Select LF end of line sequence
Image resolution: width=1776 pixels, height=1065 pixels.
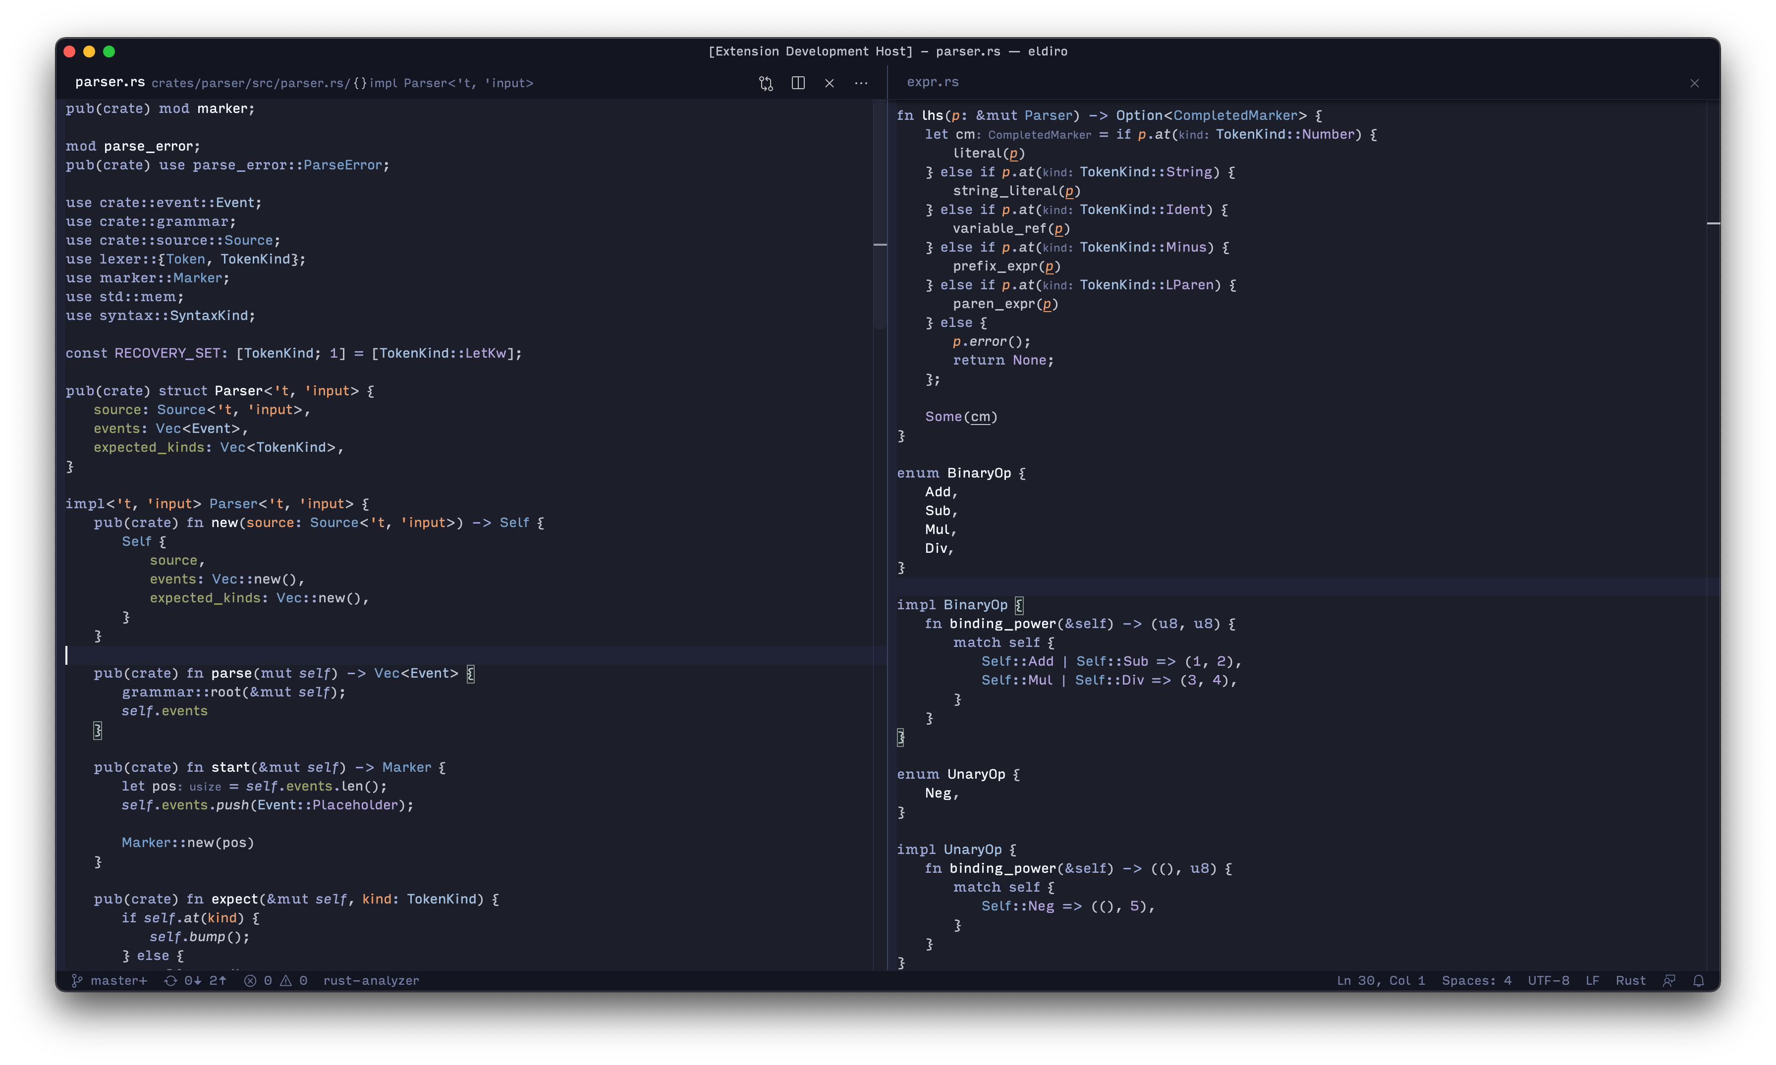1592,980
